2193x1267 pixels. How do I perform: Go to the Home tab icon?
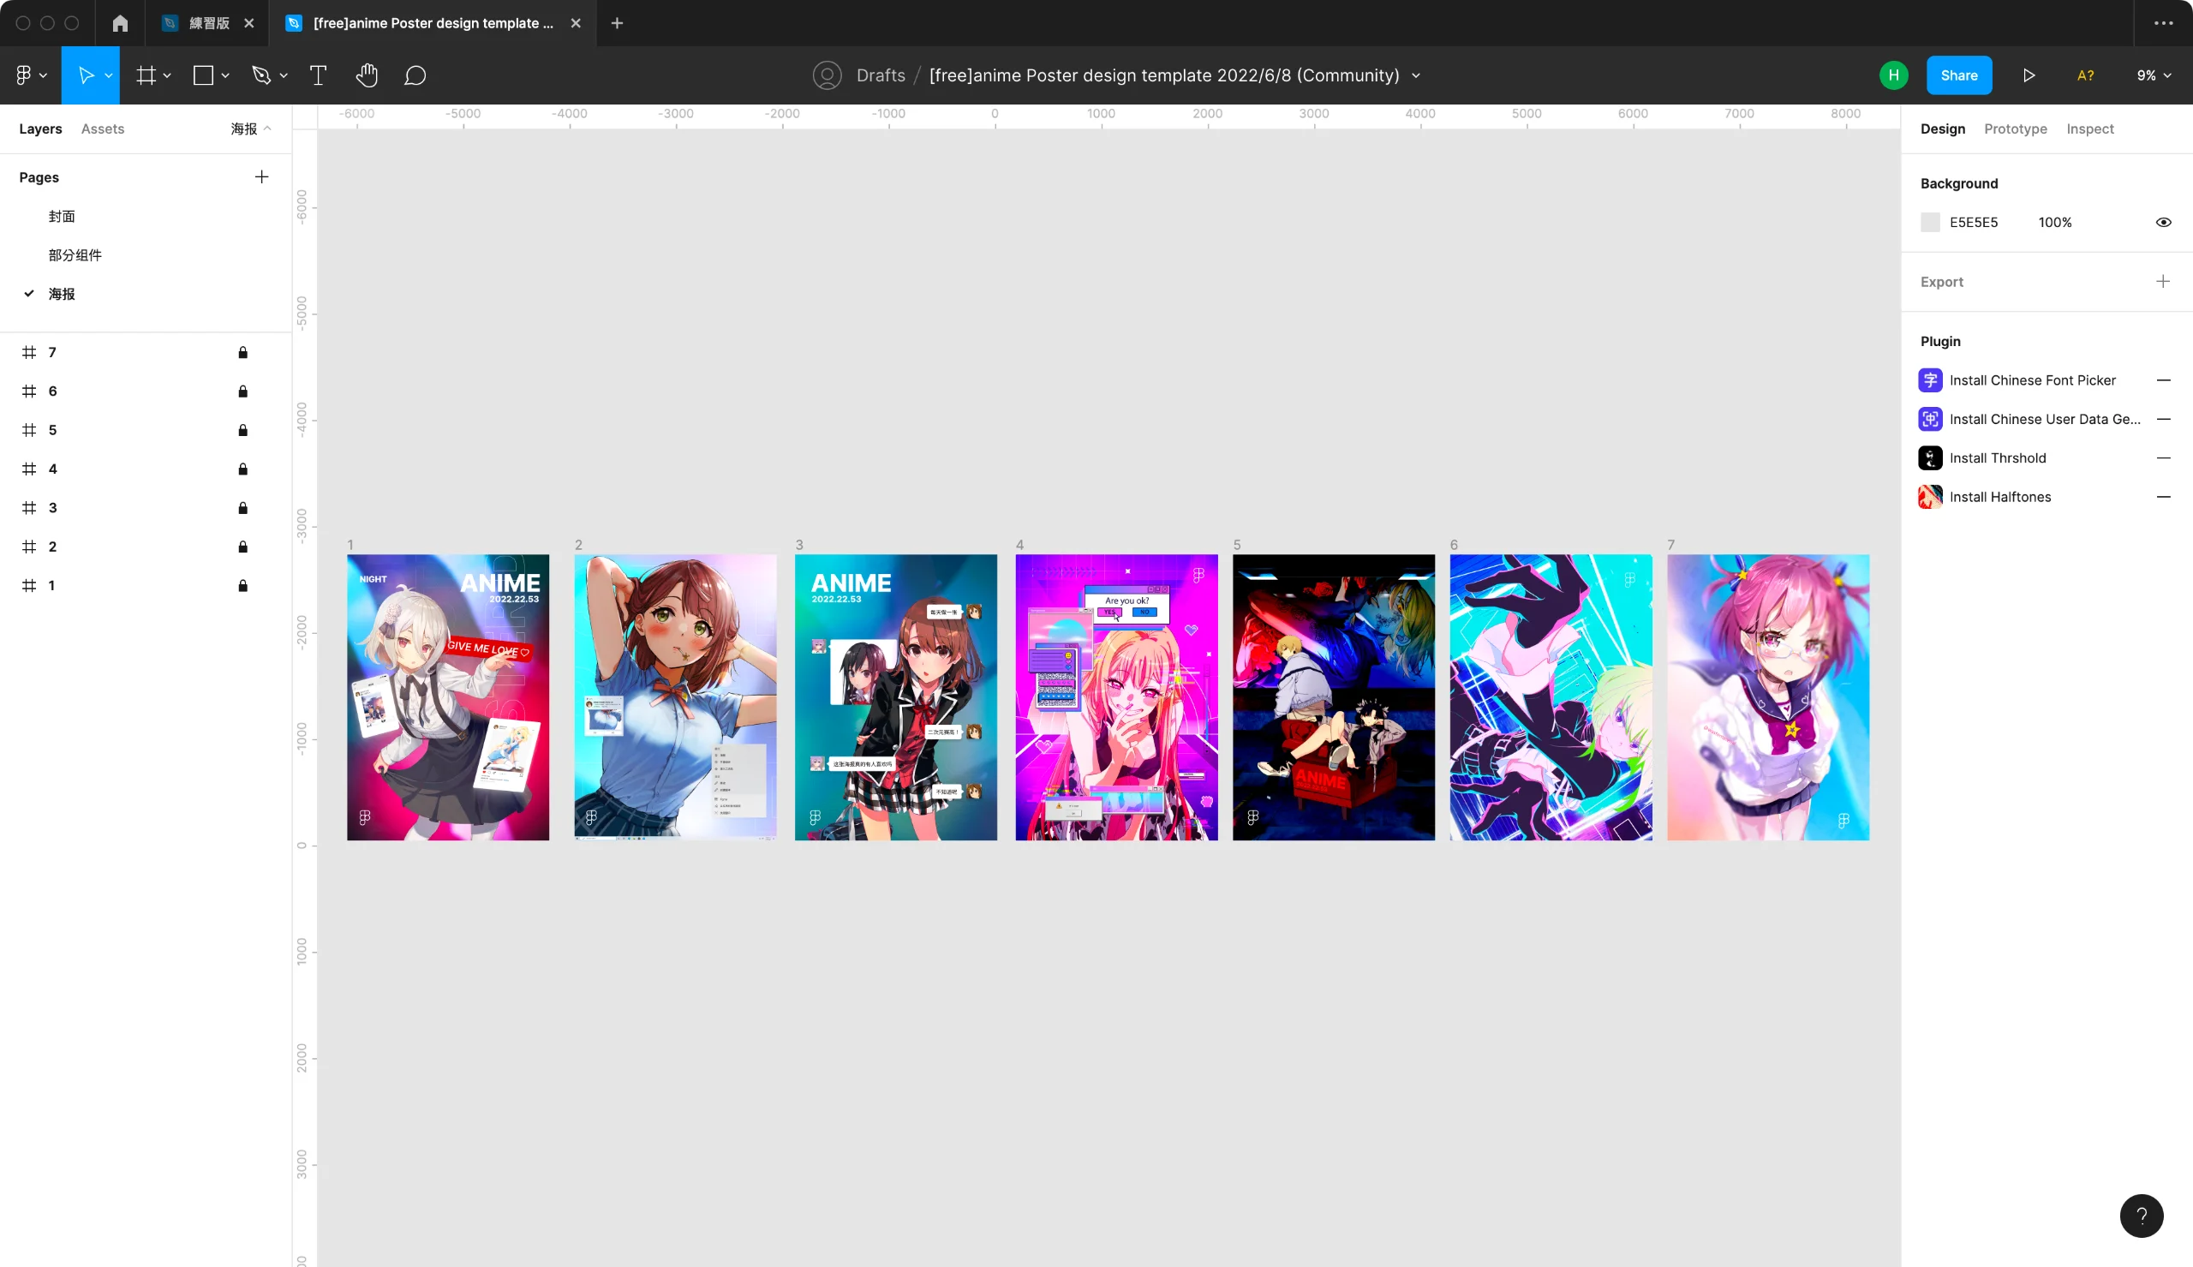pos(120,23)
